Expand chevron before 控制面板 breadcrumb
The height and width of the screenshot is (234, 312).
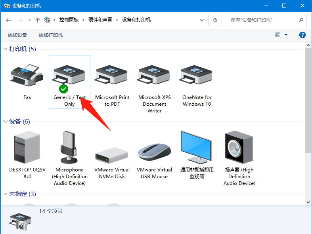coord(54,20)
